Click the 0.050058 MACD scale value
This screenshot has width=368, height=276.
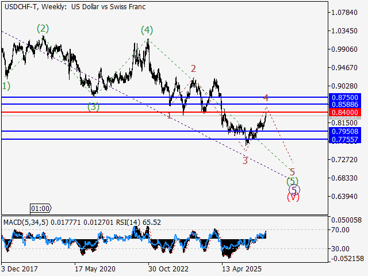point(346,220)
